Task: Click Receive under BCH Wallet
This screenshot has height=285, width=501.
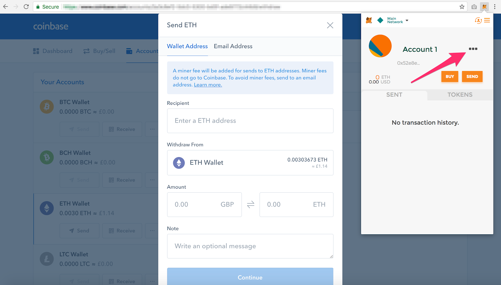Action: coord(122,180)
